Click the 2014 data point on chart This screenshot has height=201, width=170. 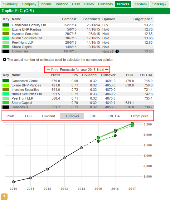coord(81,148)
